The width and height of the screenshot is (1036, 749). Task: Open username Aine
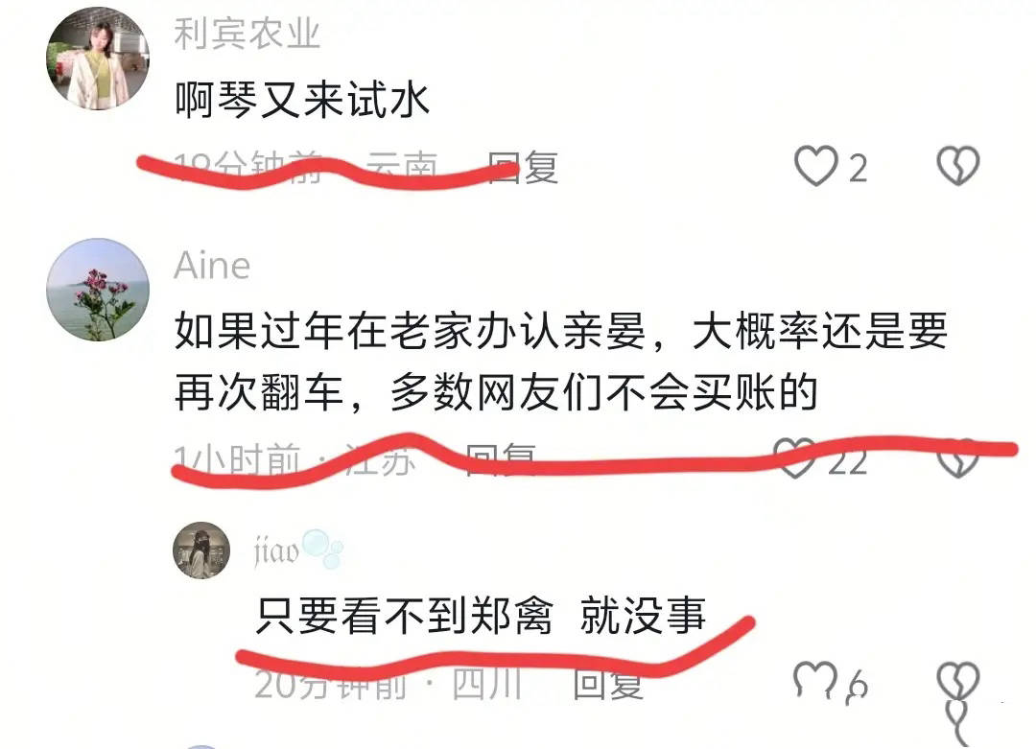click(x=212, y=267)
